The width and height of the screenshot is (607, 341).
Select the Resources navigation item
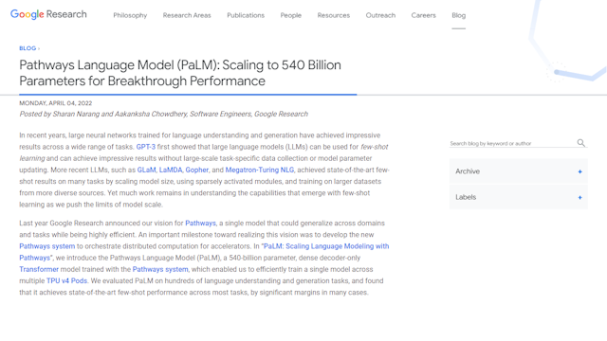334,15
